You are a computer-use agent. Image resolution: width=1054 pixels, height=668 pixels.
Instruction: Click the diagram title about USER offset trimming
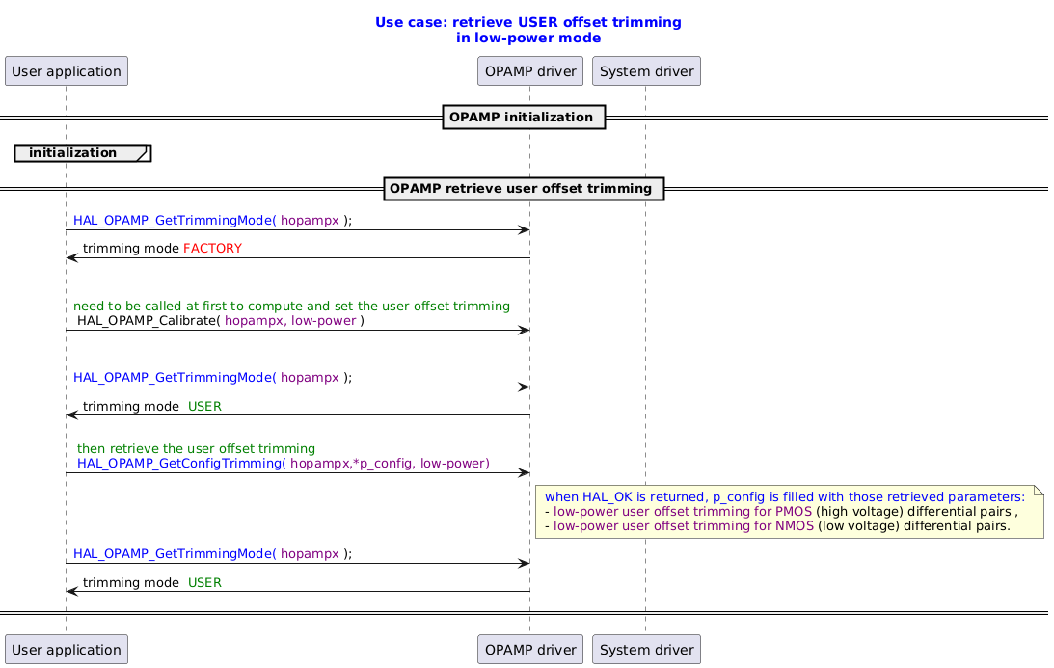pyautogui.click(x=527, y=29)
